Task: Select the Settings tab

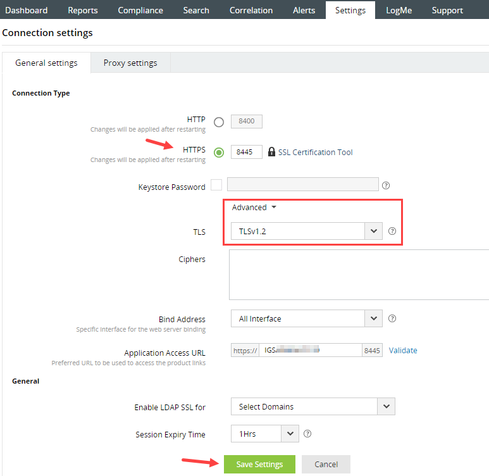Action: pos(350,10)
